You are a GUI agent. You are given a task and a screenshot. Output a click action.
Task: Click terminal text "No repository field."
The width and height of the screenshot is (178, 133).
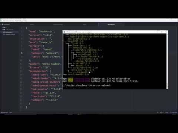[x=125, y=81]
